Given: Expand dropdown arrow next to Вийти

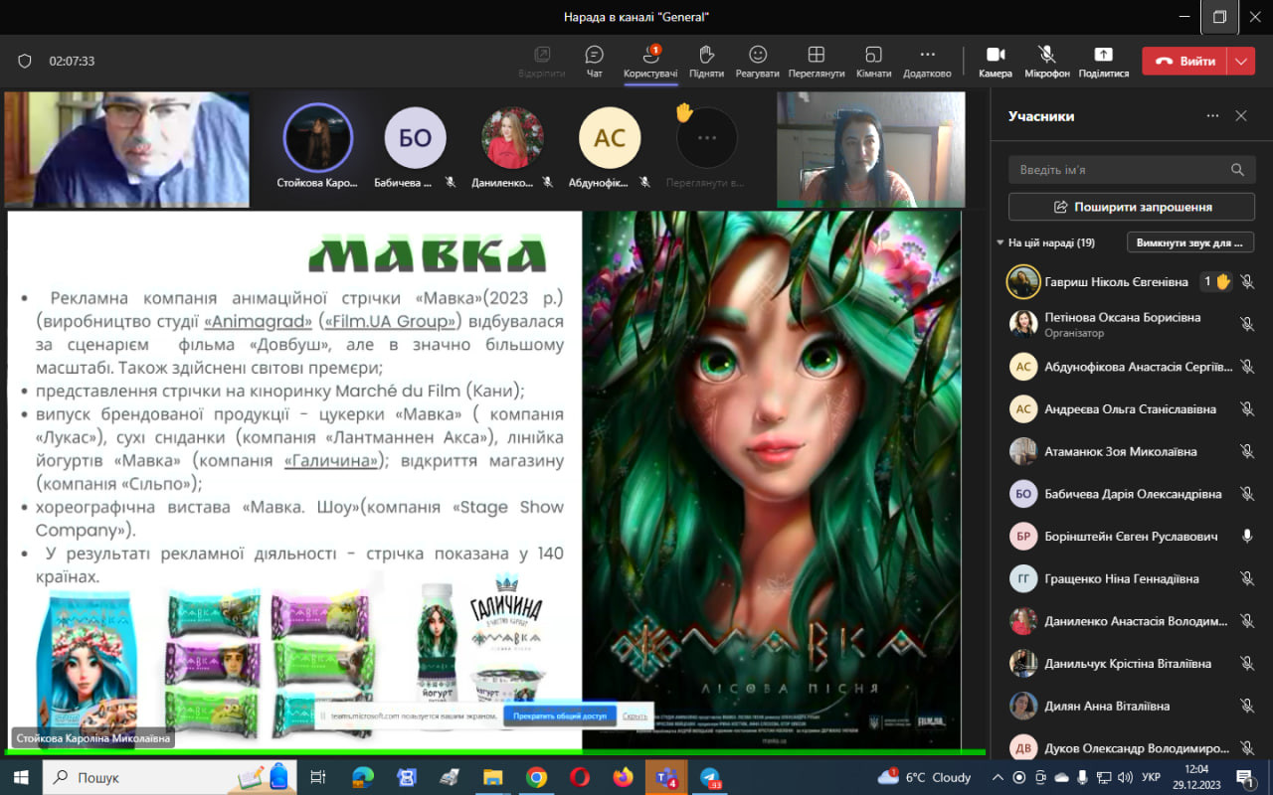Looking at the screenshot, I should tap(1240, 61).
